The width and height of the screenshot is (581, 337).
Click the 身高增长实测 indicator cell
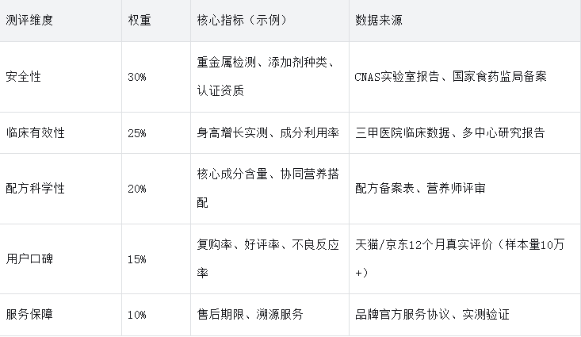pyautogui.click(x=268, y=133)
